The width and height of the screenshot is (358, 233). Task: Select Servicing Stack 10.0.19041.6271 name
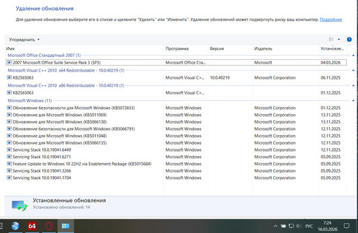click(x=42, y=157)
